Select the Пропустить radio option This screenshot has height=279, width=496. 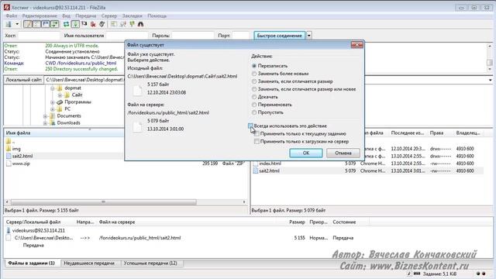tap(254, 112)
